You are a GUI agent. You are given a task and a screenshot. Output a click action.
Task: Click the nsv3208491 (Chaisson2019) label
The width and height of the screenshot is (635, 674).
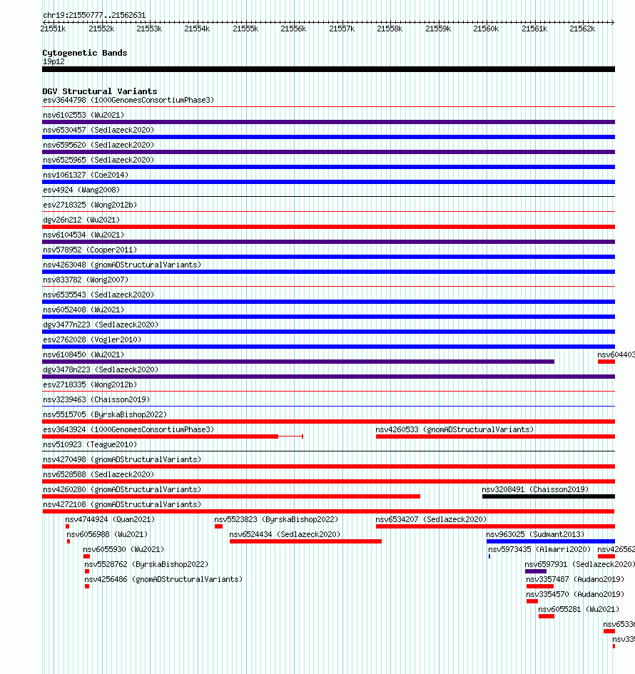pyautogui.click(x=535, y=489)
